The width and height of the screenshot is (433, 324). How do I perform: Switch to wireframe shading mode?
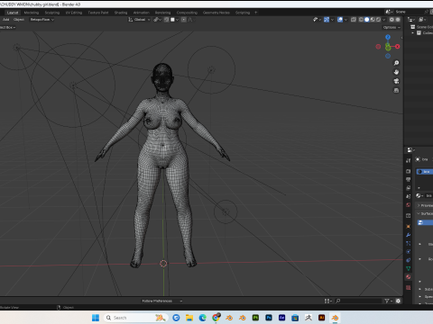(361, 20)
